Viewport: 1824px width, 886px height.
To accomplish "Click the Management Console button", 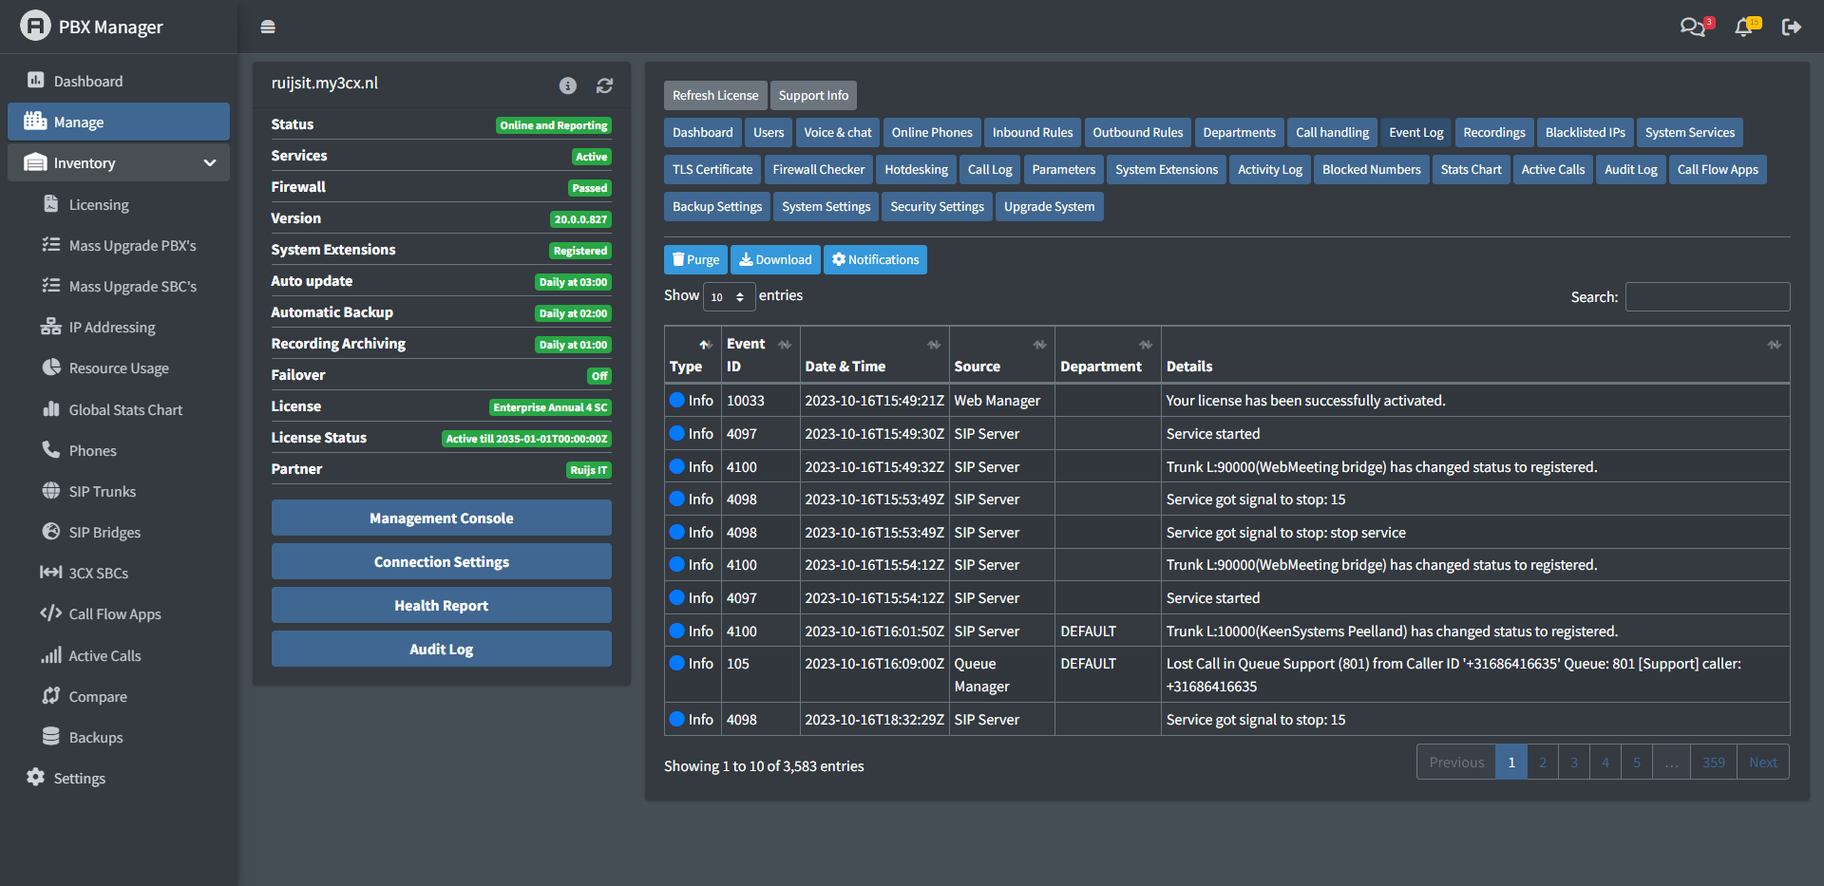I will point(441,518).
